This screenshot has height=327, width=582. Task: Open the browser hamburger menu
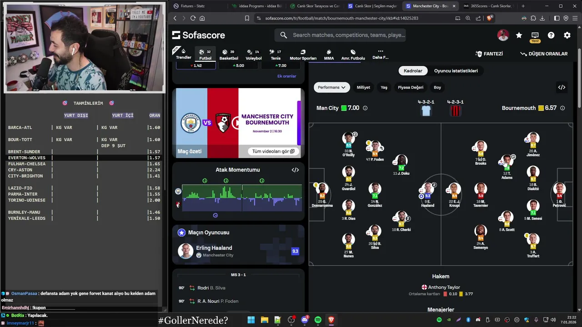coord(575,18)
